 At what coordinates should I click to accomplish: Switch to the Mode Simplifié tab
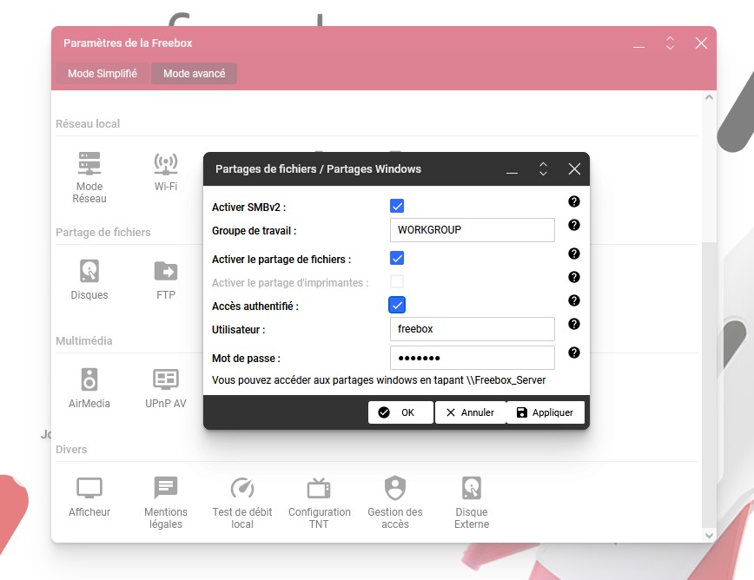click(x=103, y=74)
